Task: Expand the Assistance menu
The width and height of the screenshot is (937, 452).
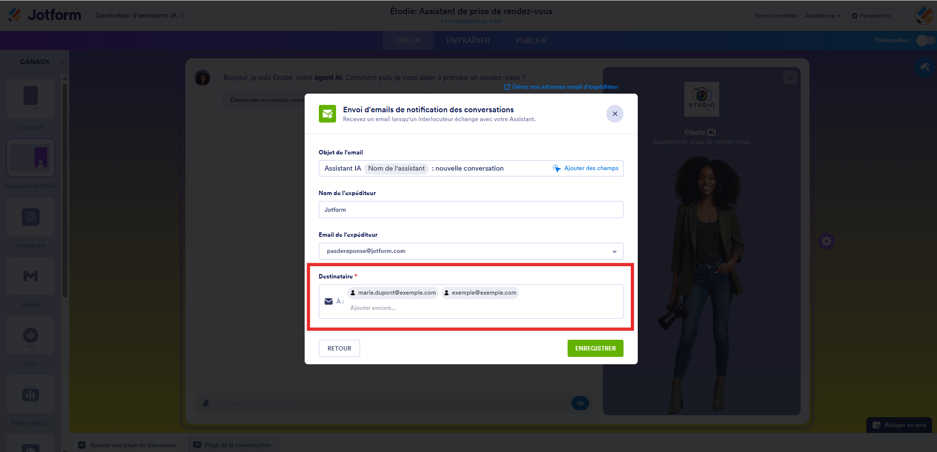Action: [x=823, y=16]
